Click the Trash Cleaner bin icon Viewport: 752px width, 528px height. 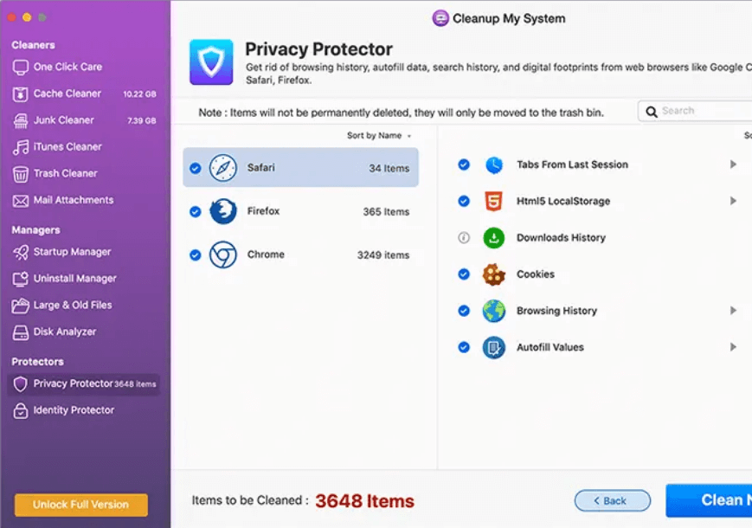pyautogui.click(x=20, y=174)
